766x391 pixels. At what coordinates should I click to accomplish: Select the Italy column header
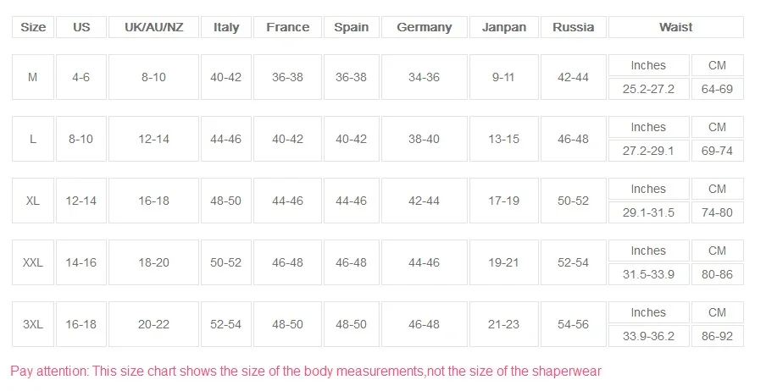[x=226, y=27]
